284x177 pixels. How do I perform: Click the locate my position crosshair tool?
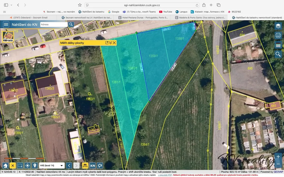pyautogui.click(x=27, y=165)
